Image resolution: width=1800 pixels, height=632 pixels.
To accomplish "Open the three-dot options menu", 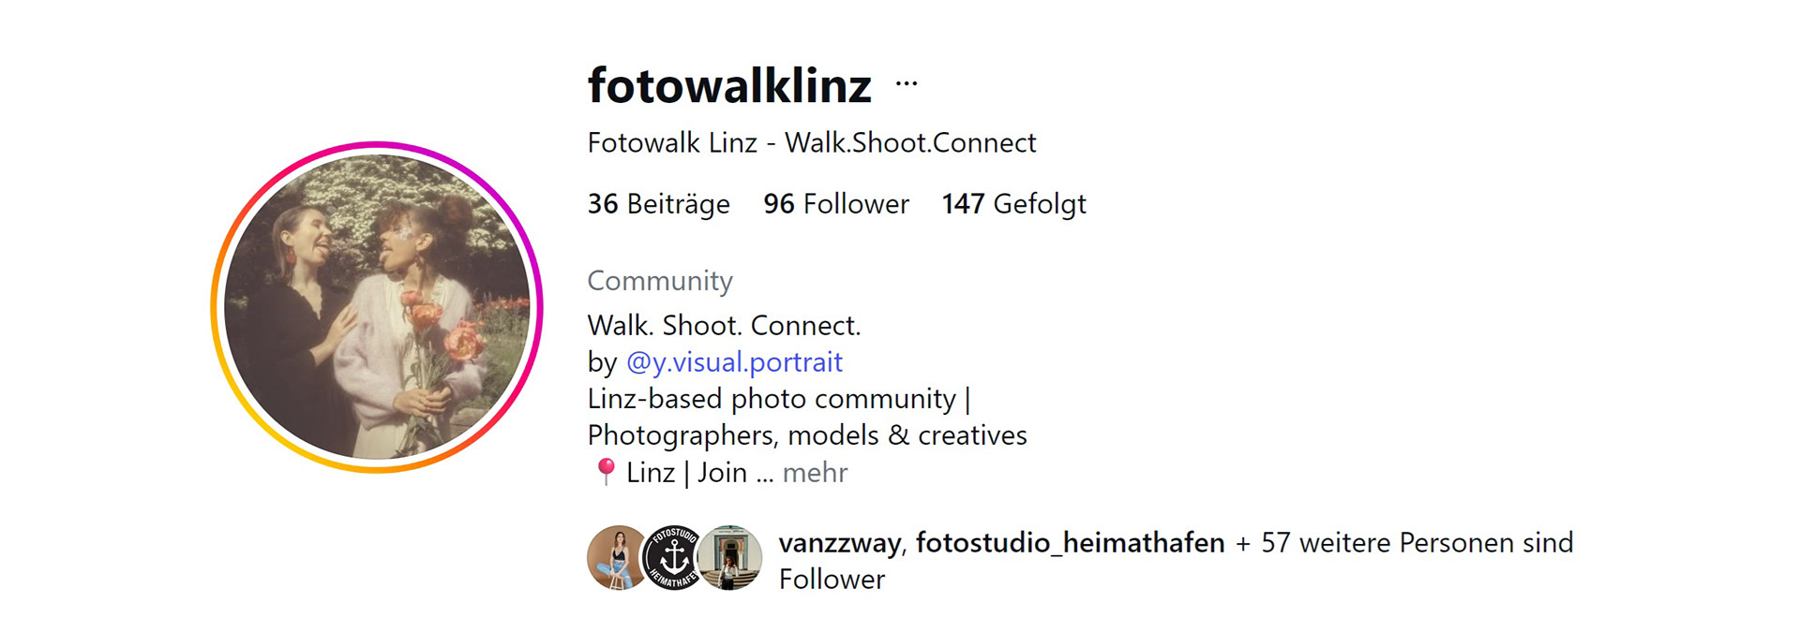I will pyautogui.click(x=906, y=84).
